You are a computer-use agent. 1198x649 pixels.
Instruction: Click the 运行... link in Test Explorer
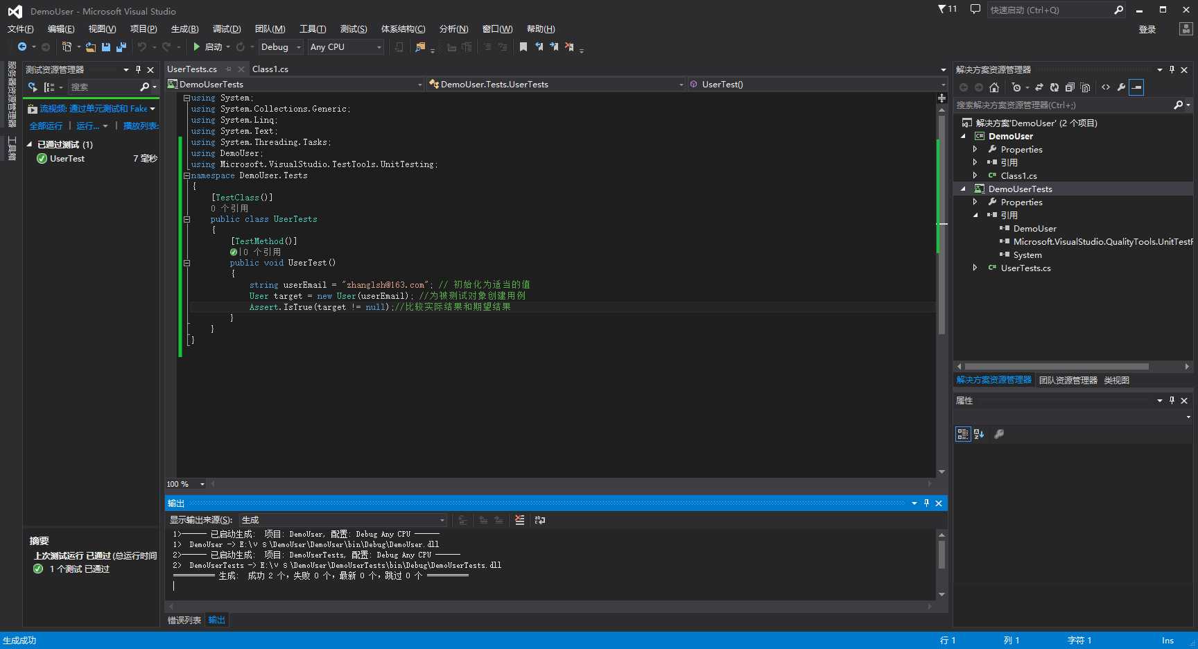(88, 126)
